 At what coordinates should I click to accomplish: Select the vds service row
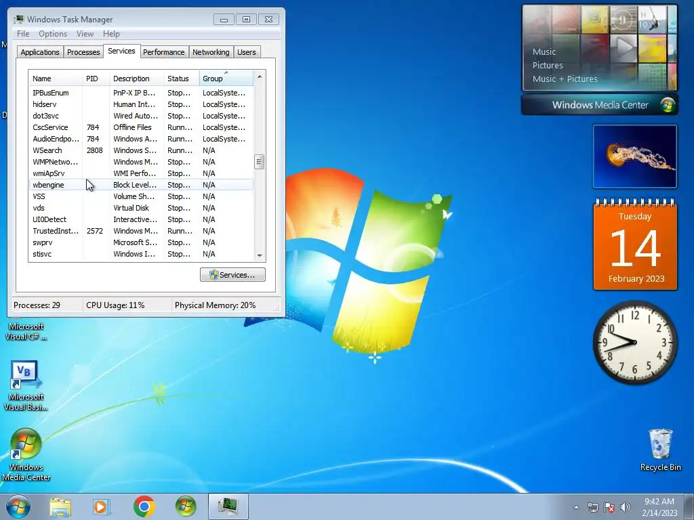pos(141,208)
